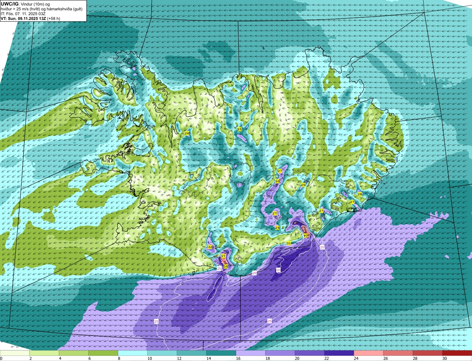Pick the 14–16 m/s dark teal legend swatch

[221, 353]
